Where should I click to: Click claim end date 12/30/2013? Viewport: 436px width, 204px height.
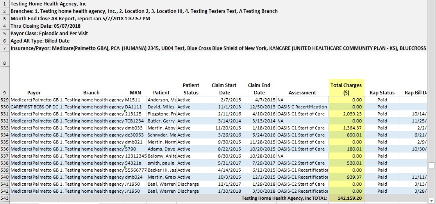[x=259, y=107]
